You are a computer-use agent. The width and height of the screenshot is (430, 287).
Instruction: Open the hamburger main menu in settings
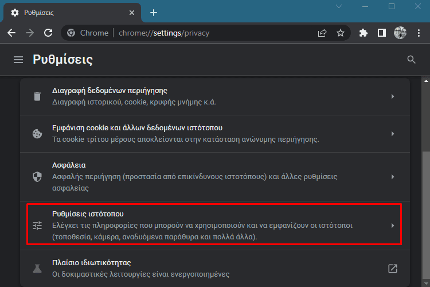click(x=18, y=60)
